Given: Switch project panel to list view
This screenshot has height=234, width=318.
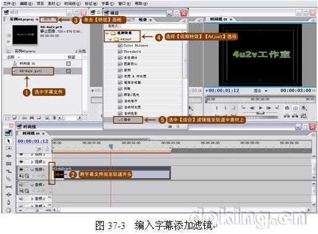Looking at the screenshot, I should (7, 118).
